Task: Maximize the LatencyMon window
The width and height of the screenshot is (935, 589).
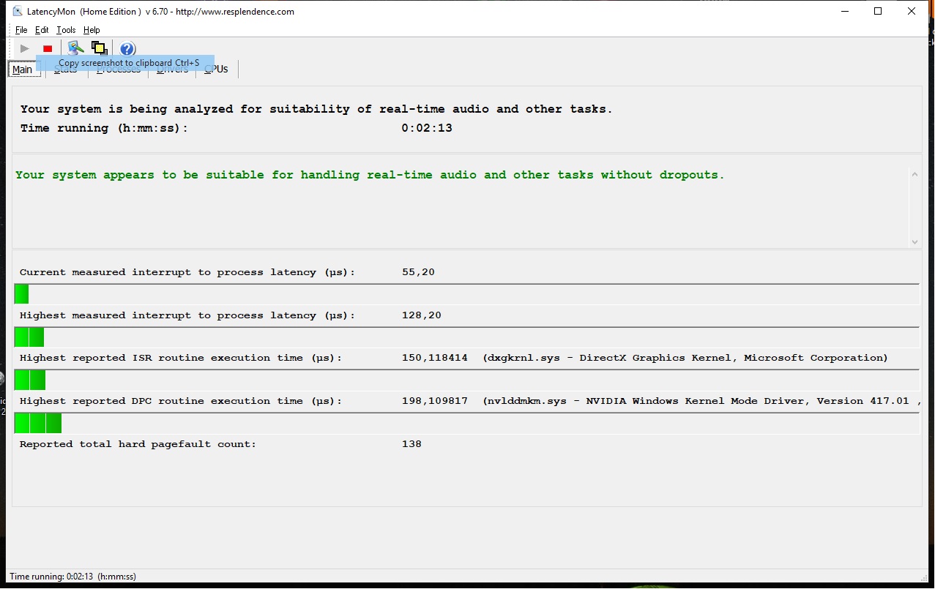Action: (x=878, y=11)
